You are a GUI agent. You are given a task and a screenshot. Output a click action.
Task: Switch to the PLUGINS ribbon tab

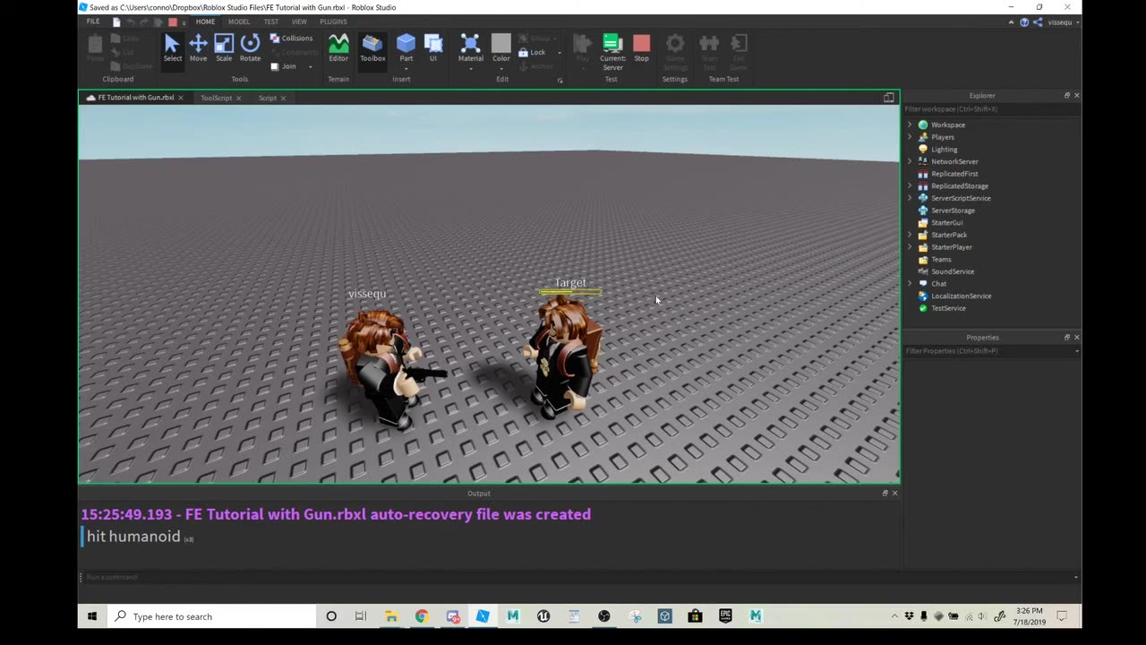tap(333, 21)
